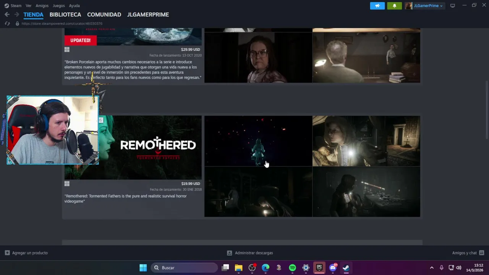Open the announcements megaphone button
This screenshot has width=489, height=275.
coord(377,6)
